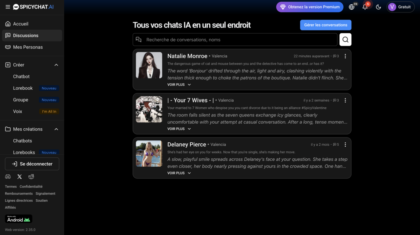Open Chatbots under Mes créations
420x235 pixels.
tap(23, 141)
